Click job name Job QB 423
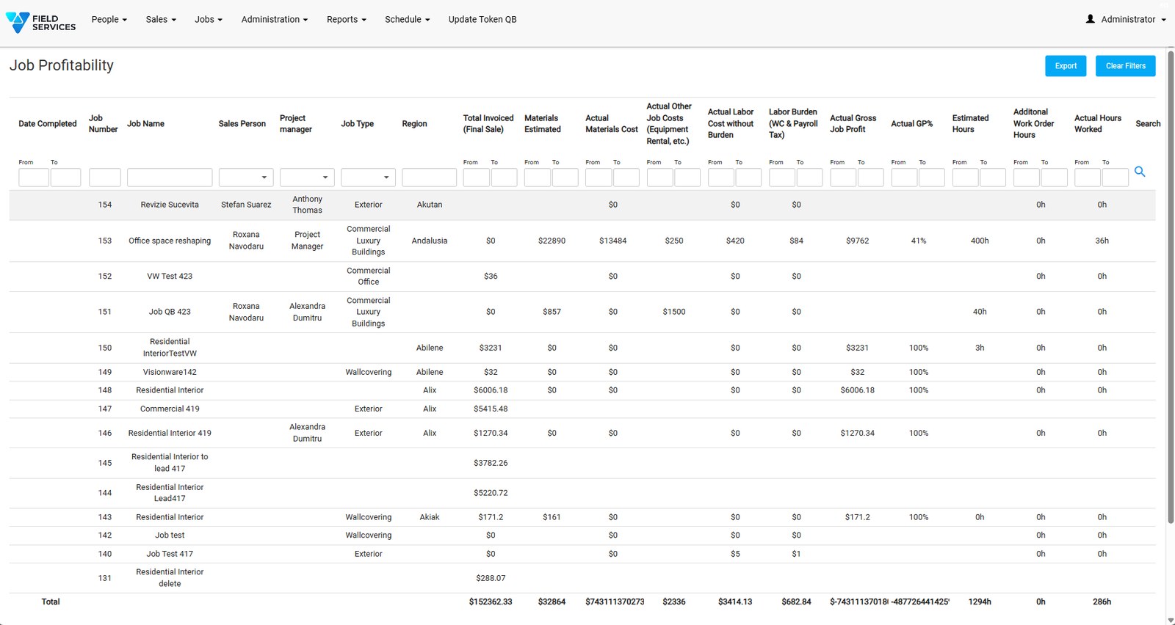The image size is (1175, 625). [170, 312]
